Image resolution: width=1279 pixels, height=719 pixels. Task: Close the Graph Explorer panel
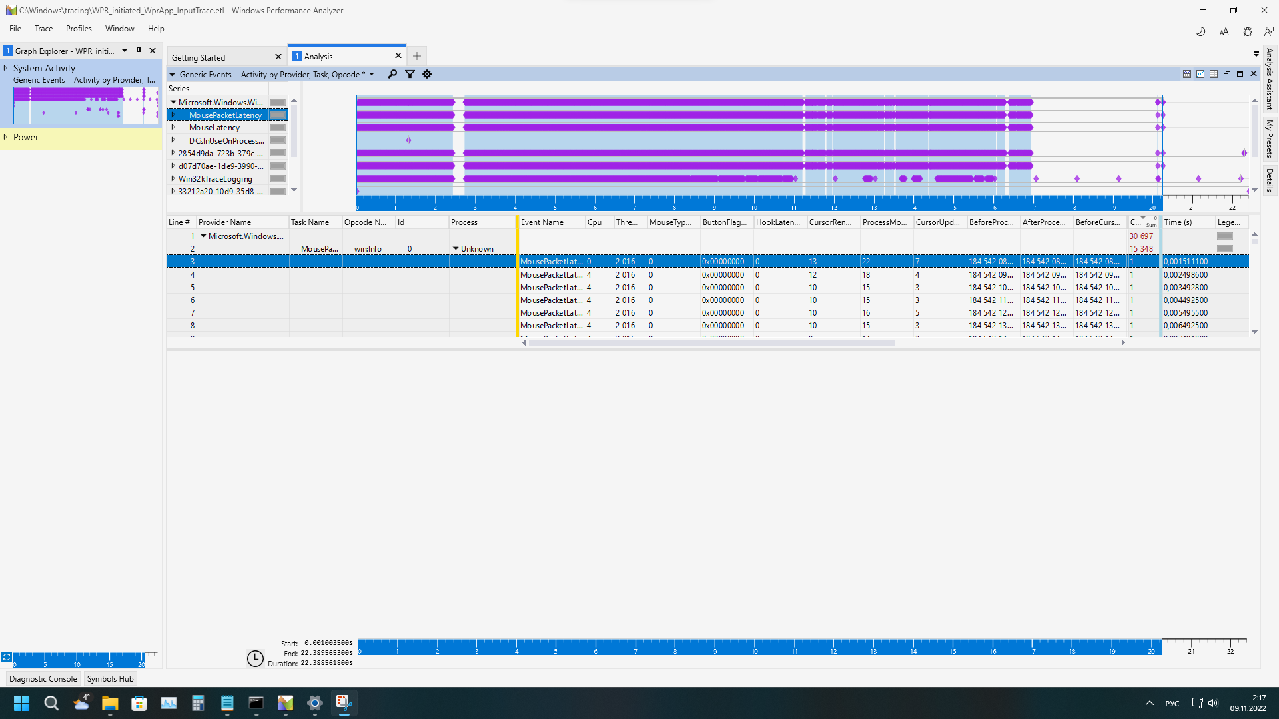(153, 51)
